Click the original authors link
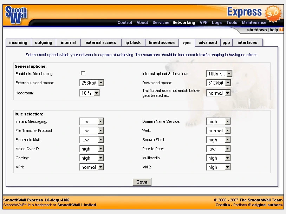 click(x=267, y=205)
